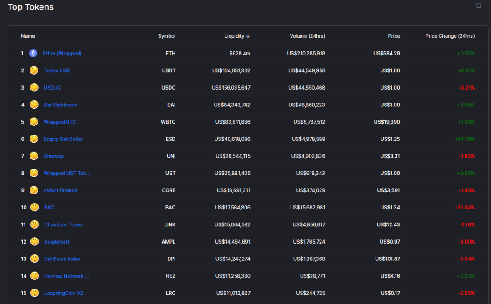This screenshot has width=491, height=304.
Task: Click the Top Tokens heading
Action: 31,7
